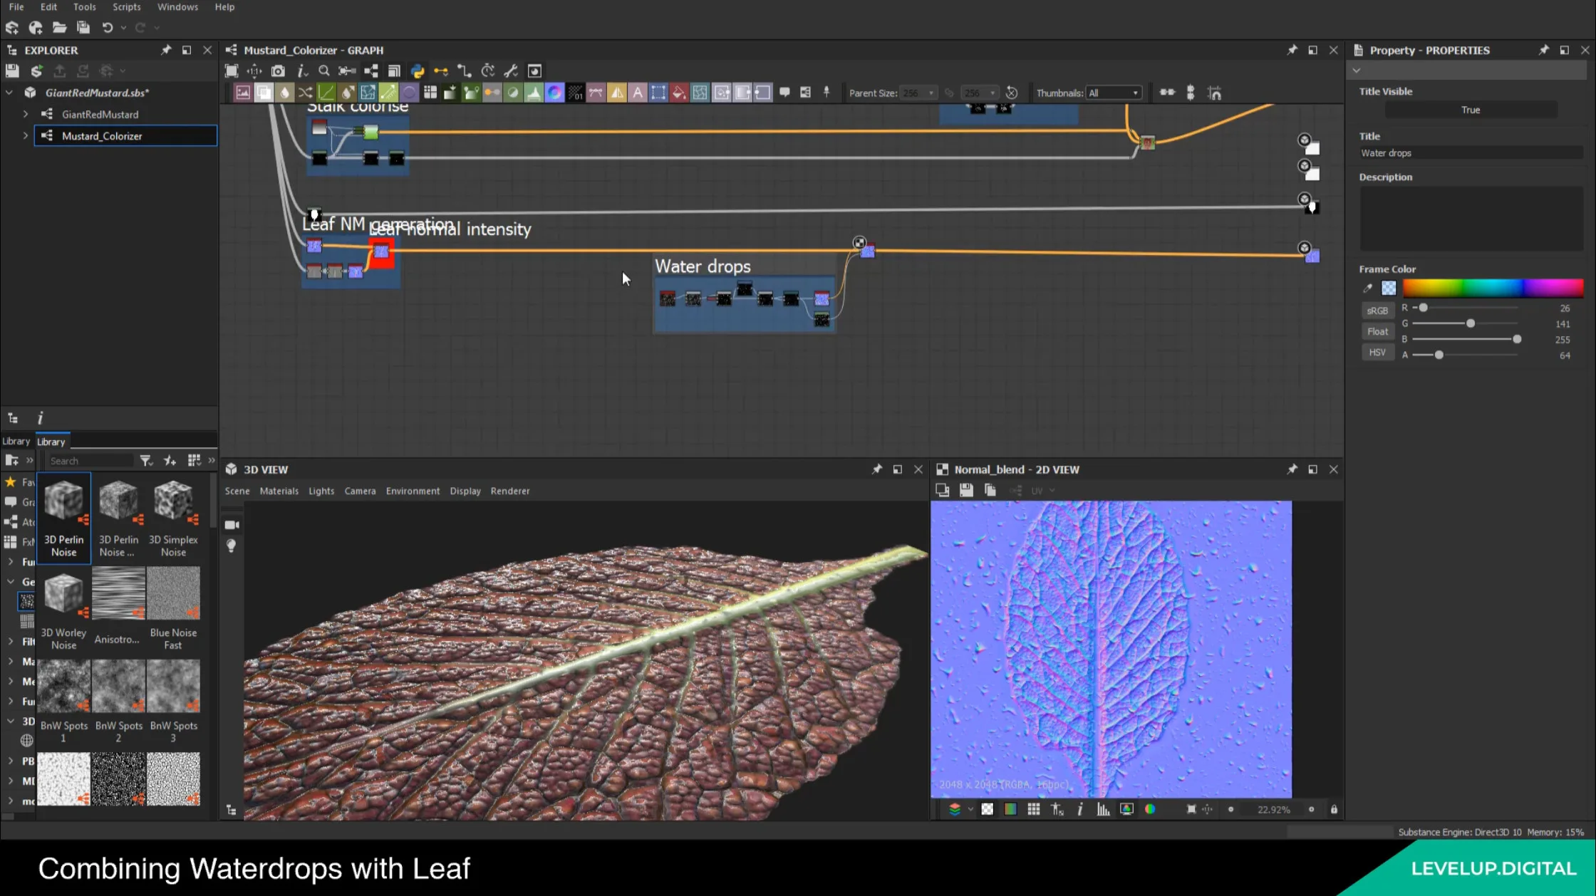Open the Thumbnails dropdown menu
This screenshot has width=1596, height=896.
point(1111,92)
